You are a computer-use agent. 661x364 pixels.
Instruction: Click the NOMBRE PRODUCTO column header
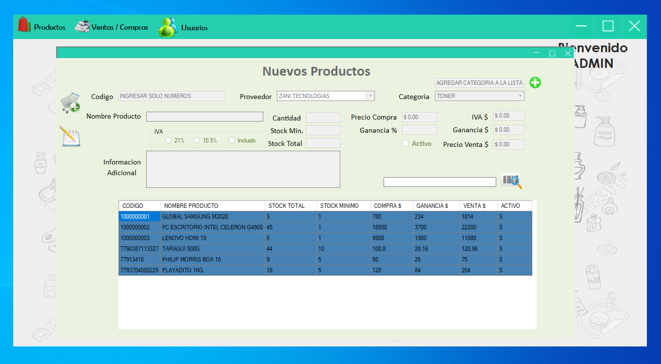point(213,206)
